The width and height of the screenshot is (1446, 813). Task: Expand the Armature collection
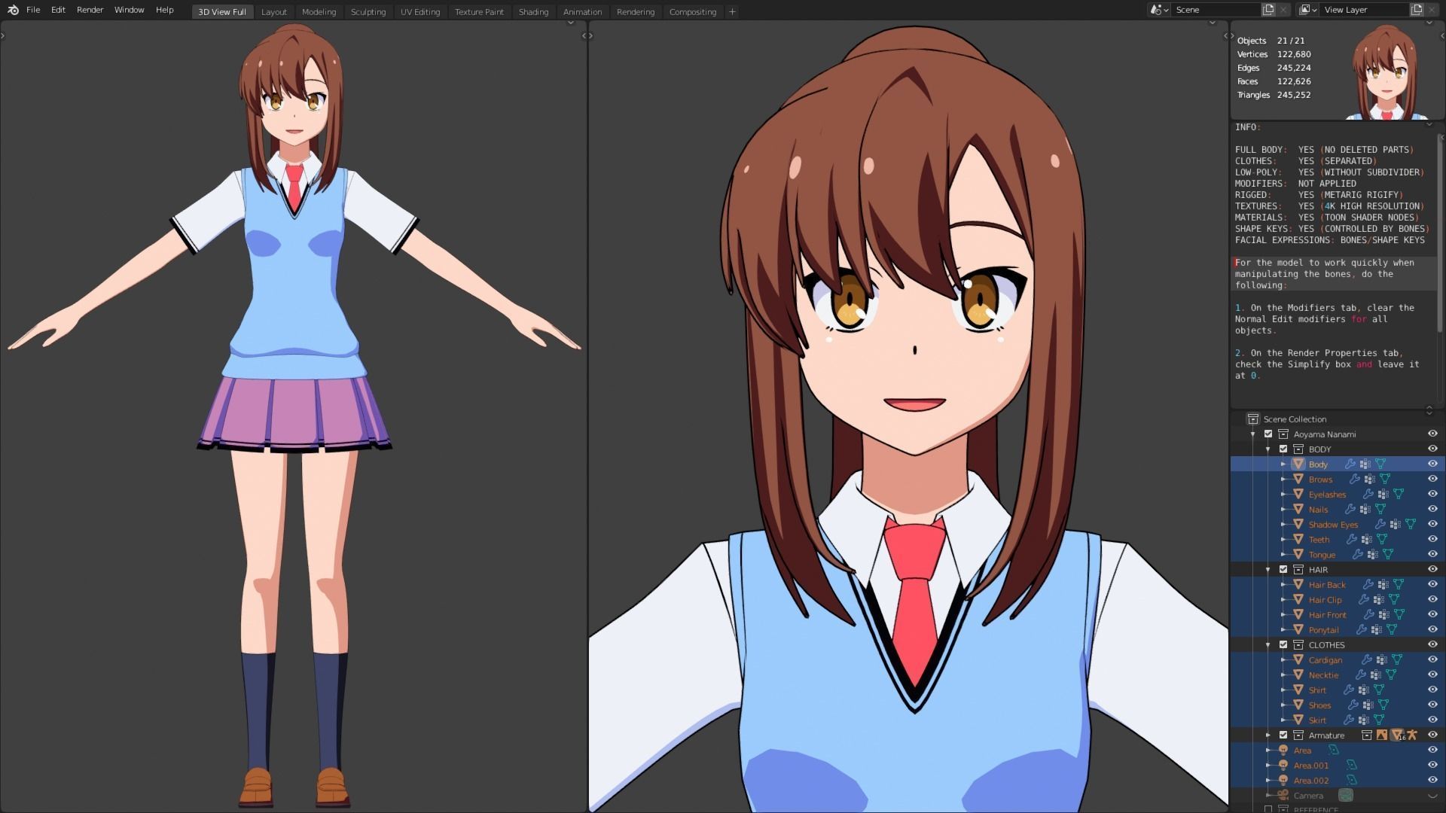click(x=1268, y=735)
